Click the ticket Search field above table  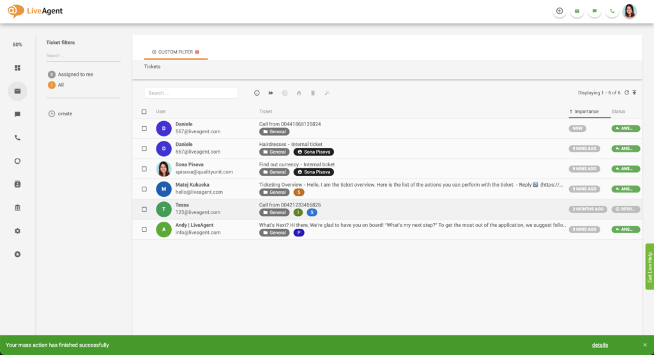191,93
